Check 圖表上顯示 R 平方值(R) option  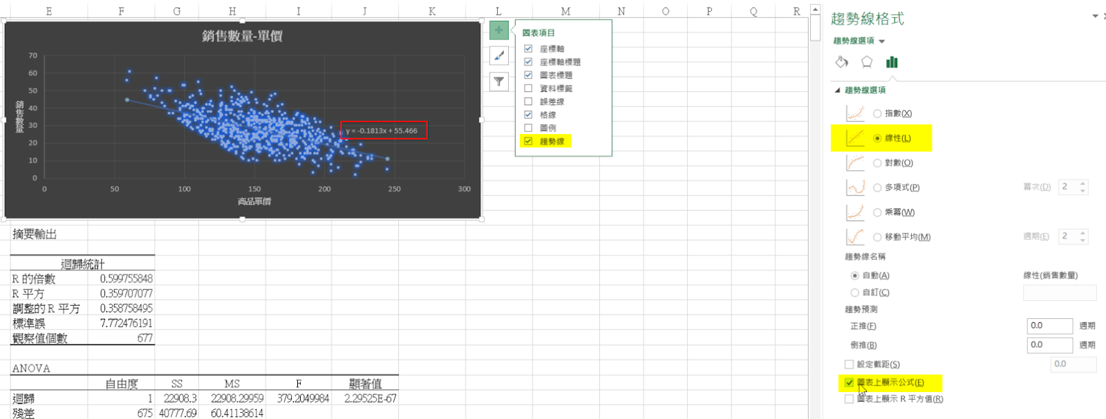tap(849, 399)
